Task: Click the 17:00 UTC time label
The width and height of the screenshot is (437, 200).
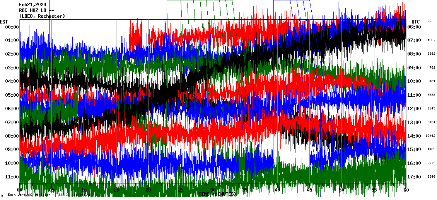Action: pyautogui.click(x=417, y=177)
